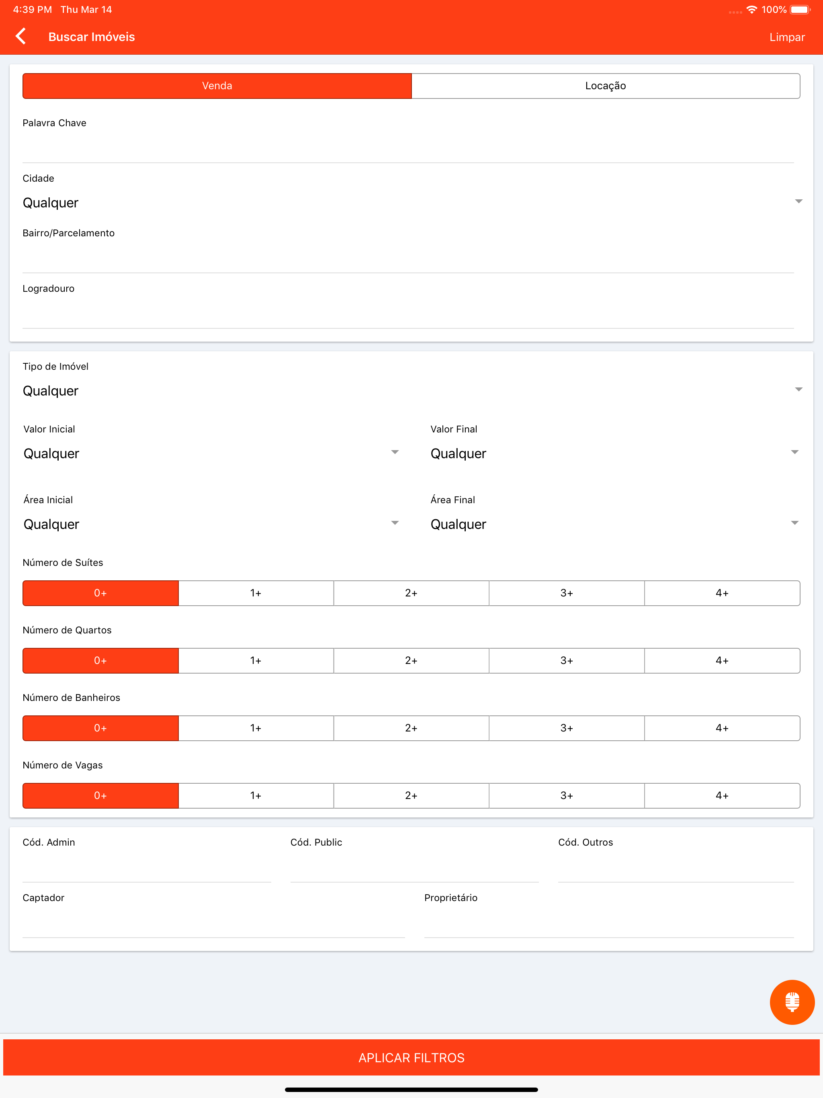This screenshot has height=1098, width=823.
Task: Select 4+ for Número de Quartos
Action: pyautogui.click(x=722, y=661)
